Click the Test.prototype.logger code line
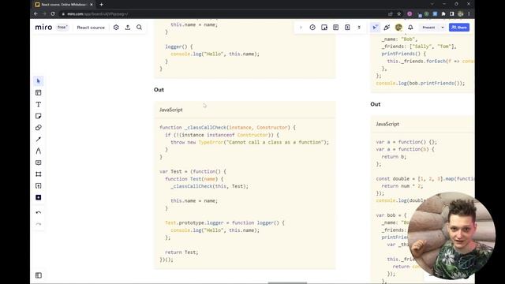This screenshot has width=505, height=284. 225,222
